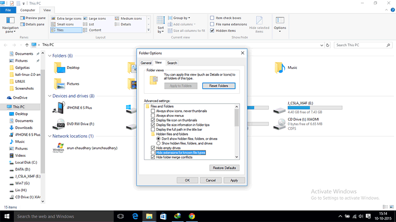396x222 pixels.
Task: Select Extra large icons layout
Action: (x=67, y=18)
